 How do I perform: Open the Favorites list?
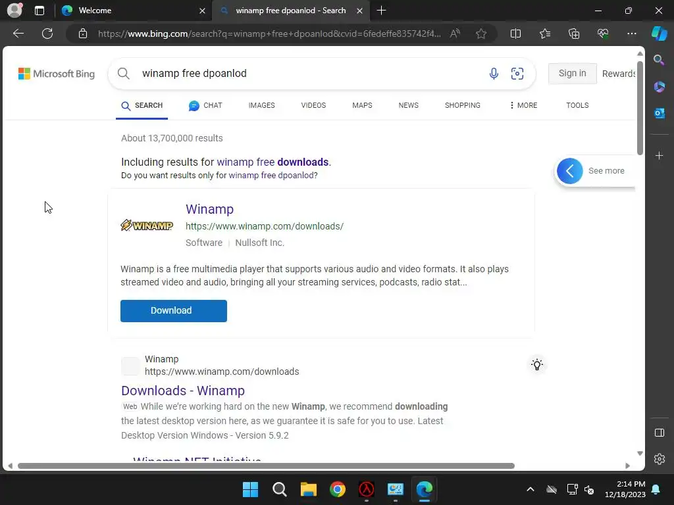point(544,34)
